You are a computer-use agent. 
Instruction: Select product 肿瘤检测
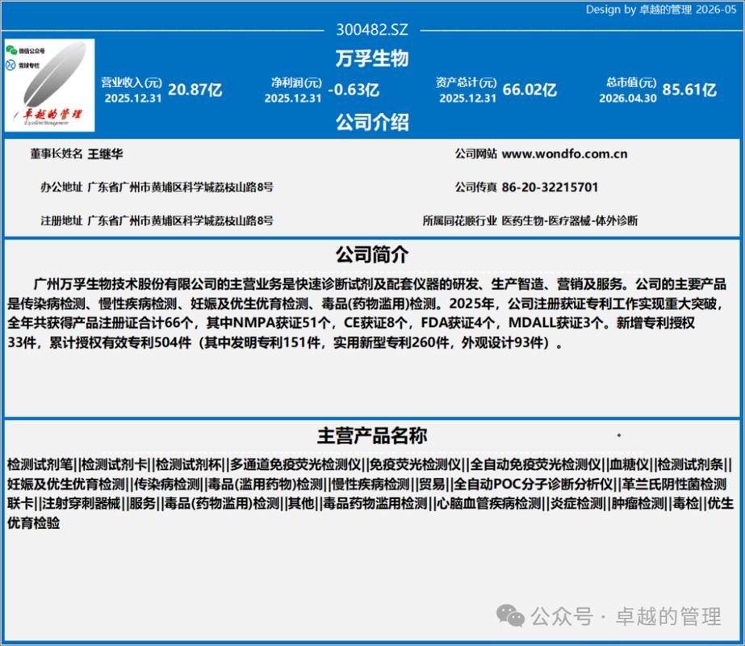(x=638, y=503)
